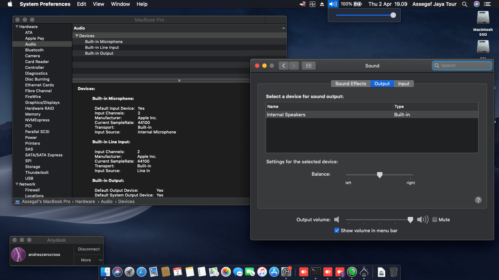Open Finder from the Dock

[105, 272]
